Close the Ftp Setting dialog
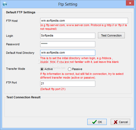The image size is (136, 130). [130, 3]
